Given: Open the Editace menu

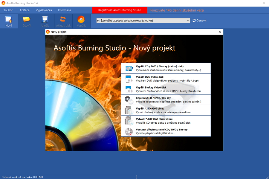Looking at the screenshot, I should pyautogui.click(x=25, y=10).
